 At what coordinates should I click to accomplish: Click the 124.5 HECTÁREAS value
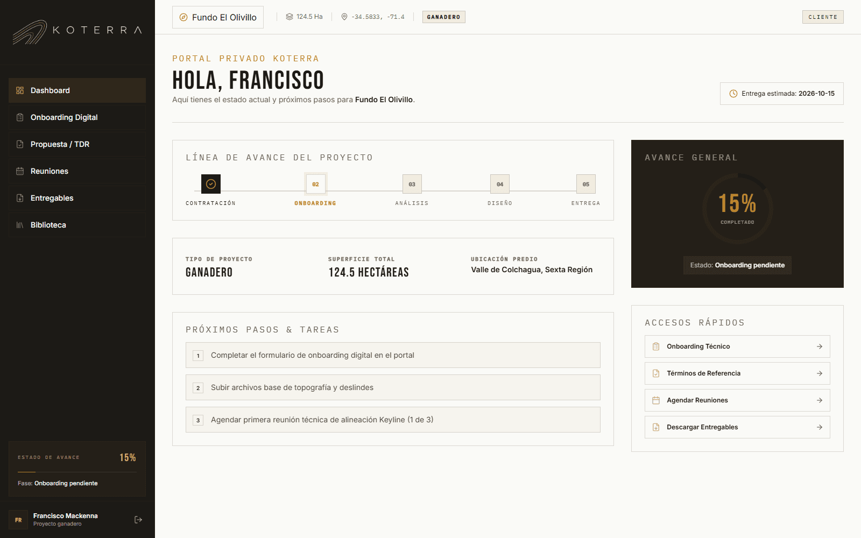[x=369, y=272]
